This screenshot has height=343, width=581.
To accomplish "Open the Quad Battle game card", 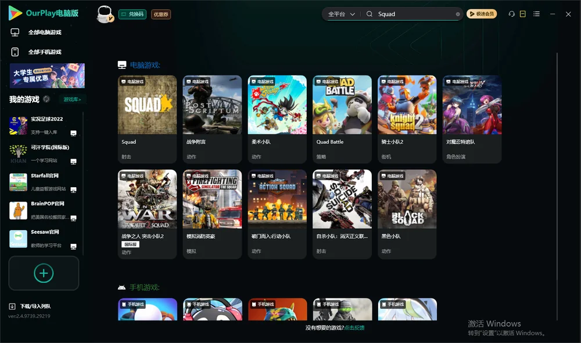I will (x=342, y=119).
